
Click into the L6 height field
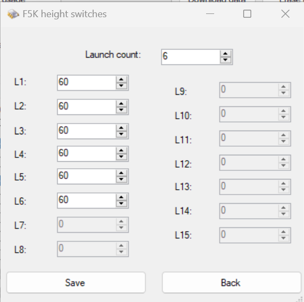point(87,200)
